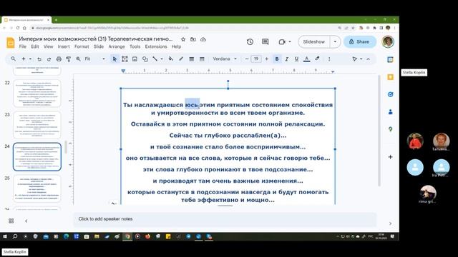Select slide 25 thumbnail
The width and height of the screenshot is (458, 257).
pyautogui.click(x=37, y=188)
